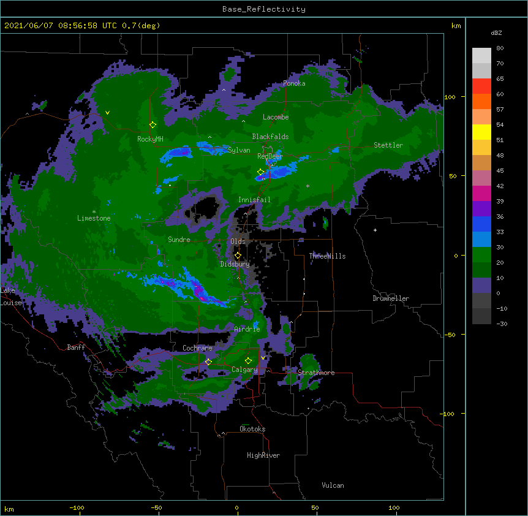Select the Strathmore label
This screenshot has height=516, width=528.
pos(316,373)
